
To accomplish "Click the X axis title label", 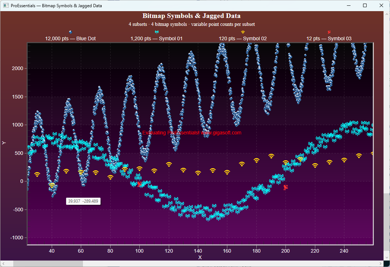I will coord(200,257).
